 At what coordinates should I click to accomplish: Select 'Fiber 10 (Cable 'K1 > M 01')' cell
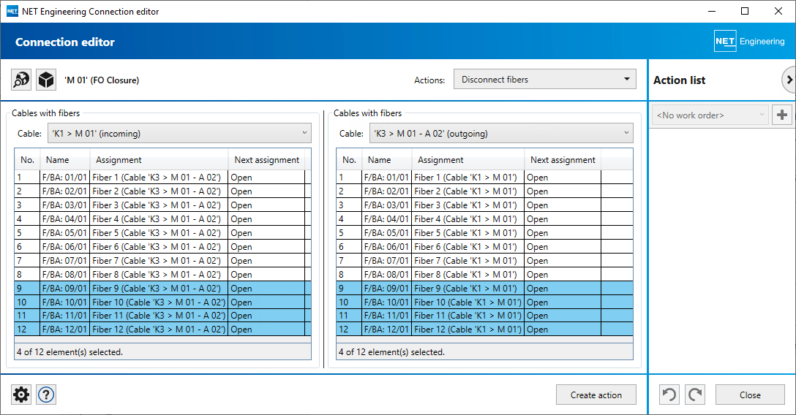click(468, 302)
